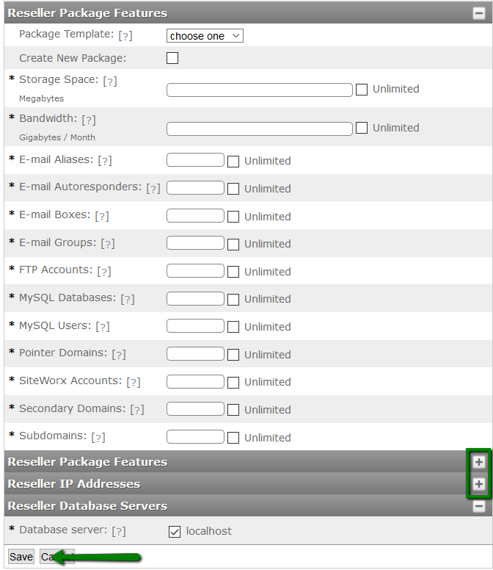Viewport: 493px width, 570px height.
Task: Tick Unlimited for E-mail Boxes
Action: point(233,217)
